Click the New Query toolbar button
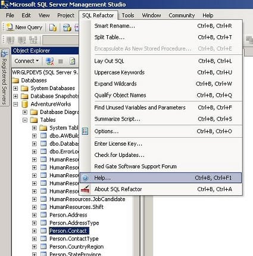Image resolution: width=253 pixels, height=256 pixels. click(24, 27)
